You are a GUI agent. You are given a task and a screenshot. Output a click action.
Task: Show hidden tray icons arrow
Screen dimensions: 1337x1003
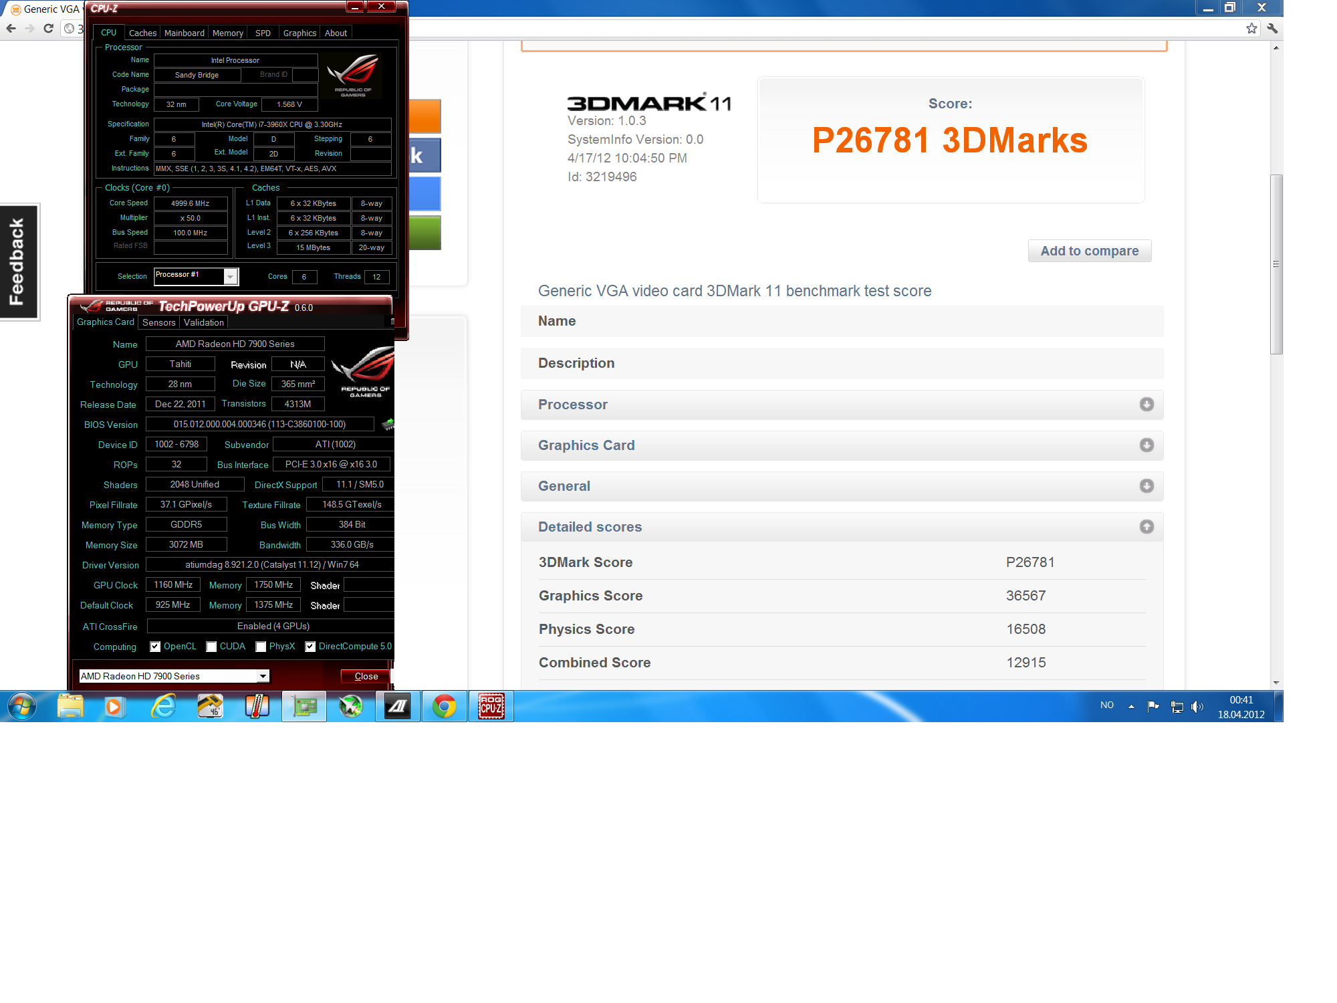pyautogui.click(x=1131, y=706)
